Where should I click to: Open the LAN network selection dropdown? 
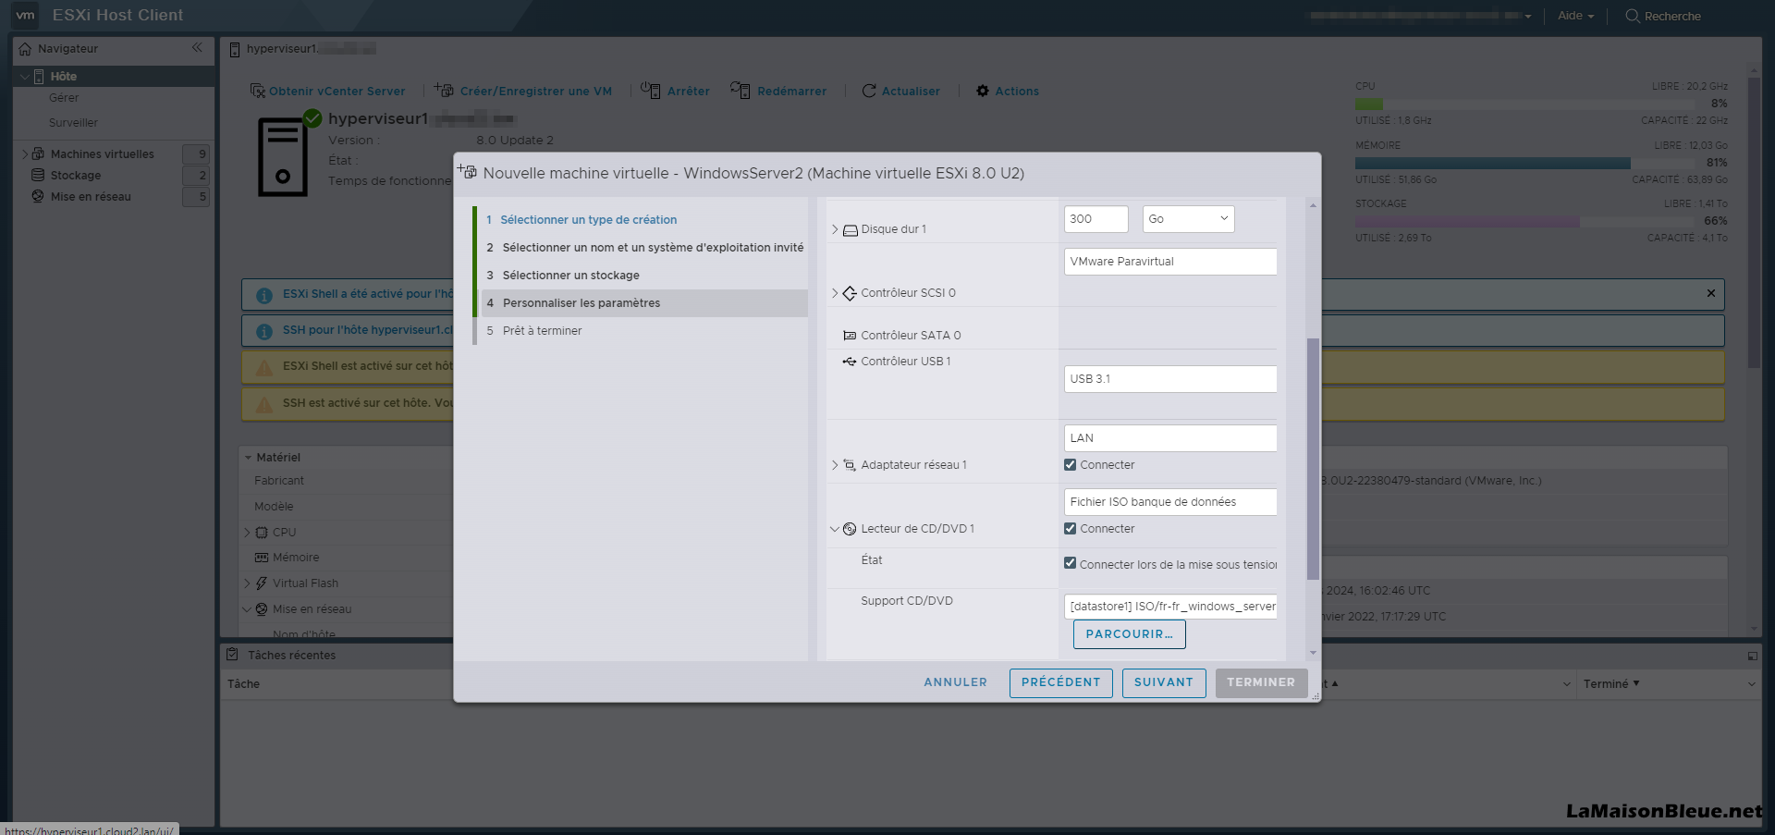tap(1170, 438)
